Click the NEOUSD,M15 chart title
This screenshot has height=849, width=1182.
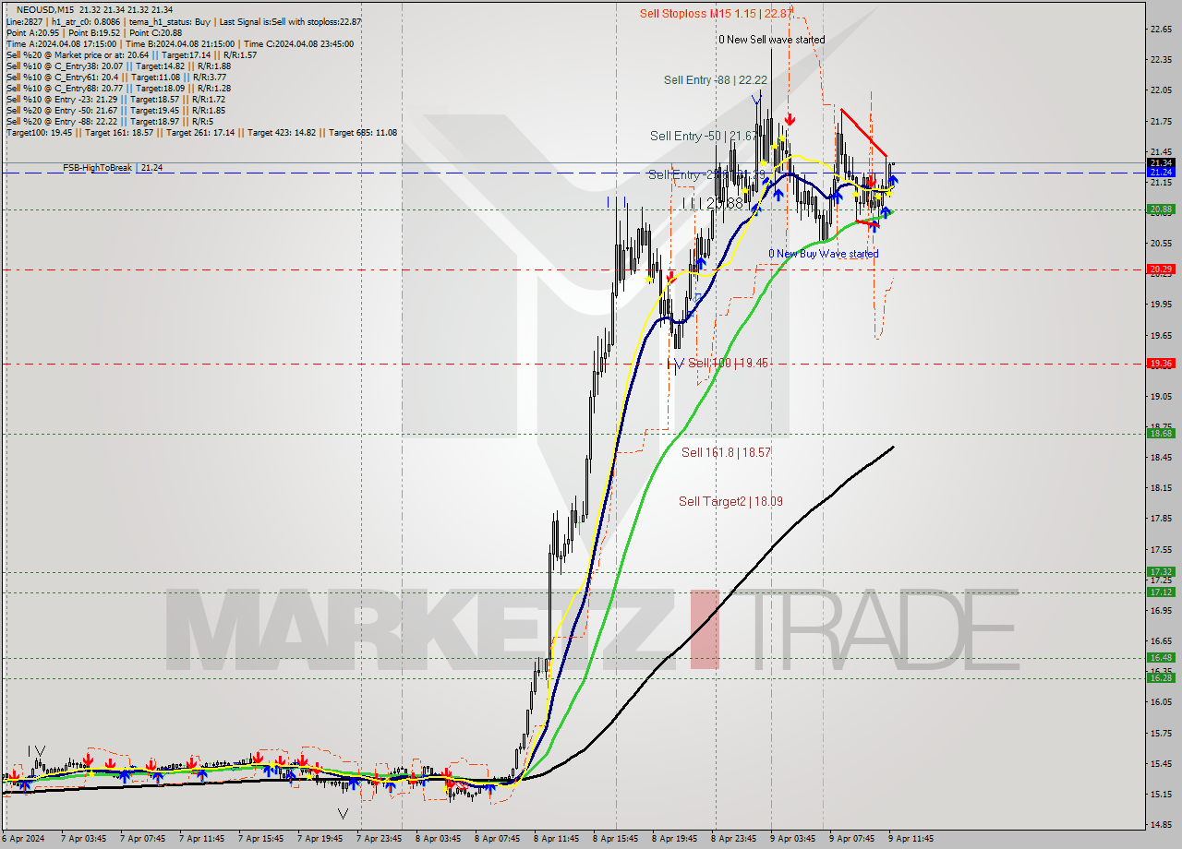46,10
